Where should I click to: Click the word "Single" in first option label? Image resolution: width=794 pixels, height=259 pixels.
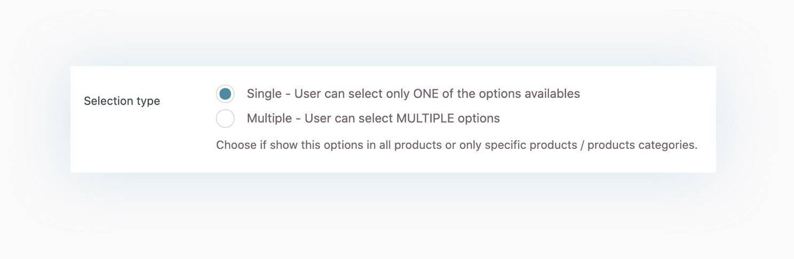(x=264, y=94)
